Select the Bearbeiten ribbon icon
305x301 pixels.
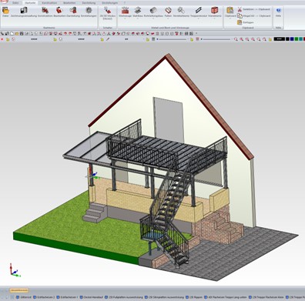[x=59, y=12]
